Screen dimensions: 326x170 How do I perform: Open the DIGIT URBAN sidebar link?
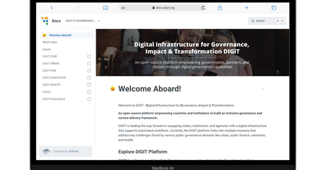(51, 64)
